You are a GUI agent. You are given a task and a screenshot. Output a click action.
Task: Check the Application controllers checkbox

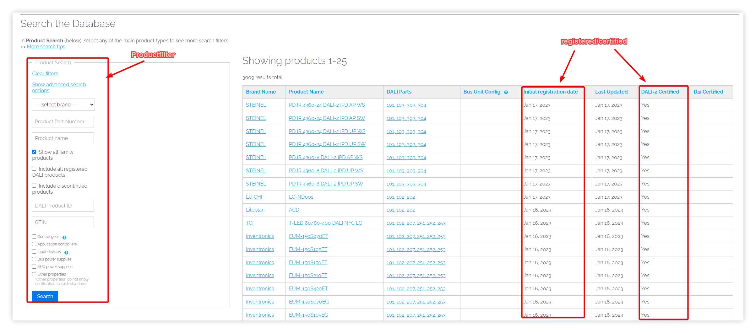[x=34, y=244]
